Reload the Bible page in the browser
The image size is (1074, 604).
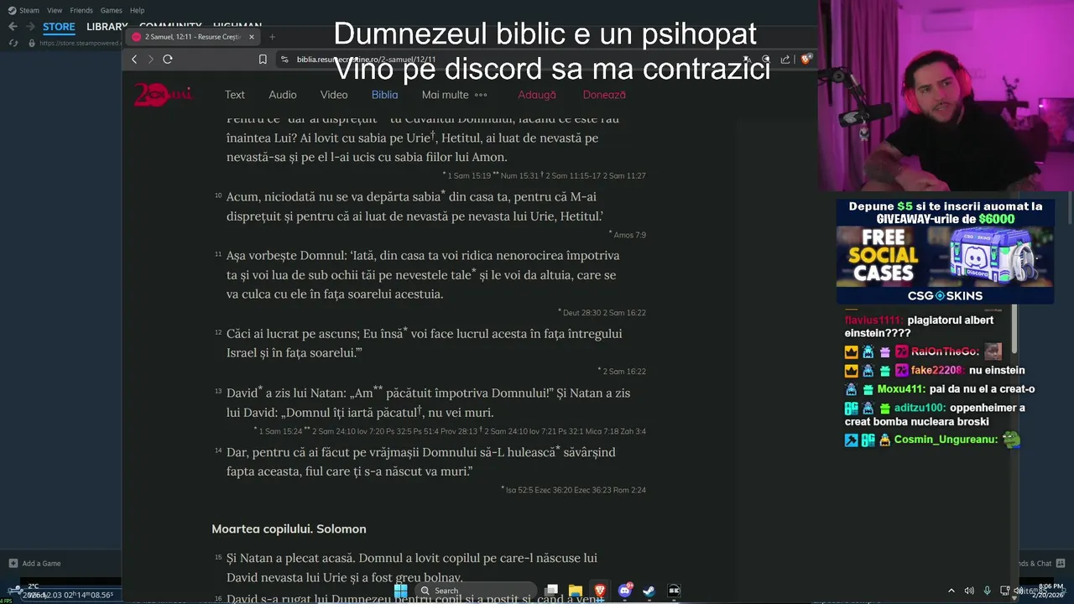(168, 59)
